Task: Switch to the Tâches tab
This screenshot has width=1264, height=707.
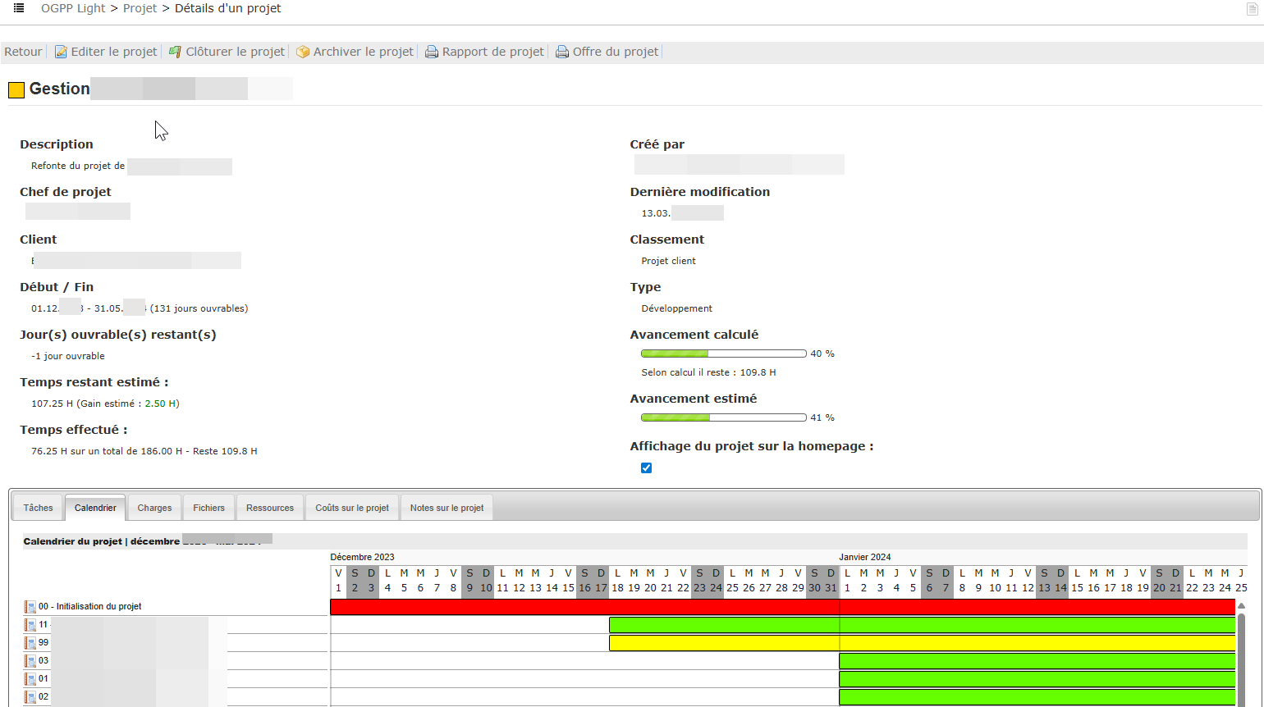Action: click(x=37, y=507)
